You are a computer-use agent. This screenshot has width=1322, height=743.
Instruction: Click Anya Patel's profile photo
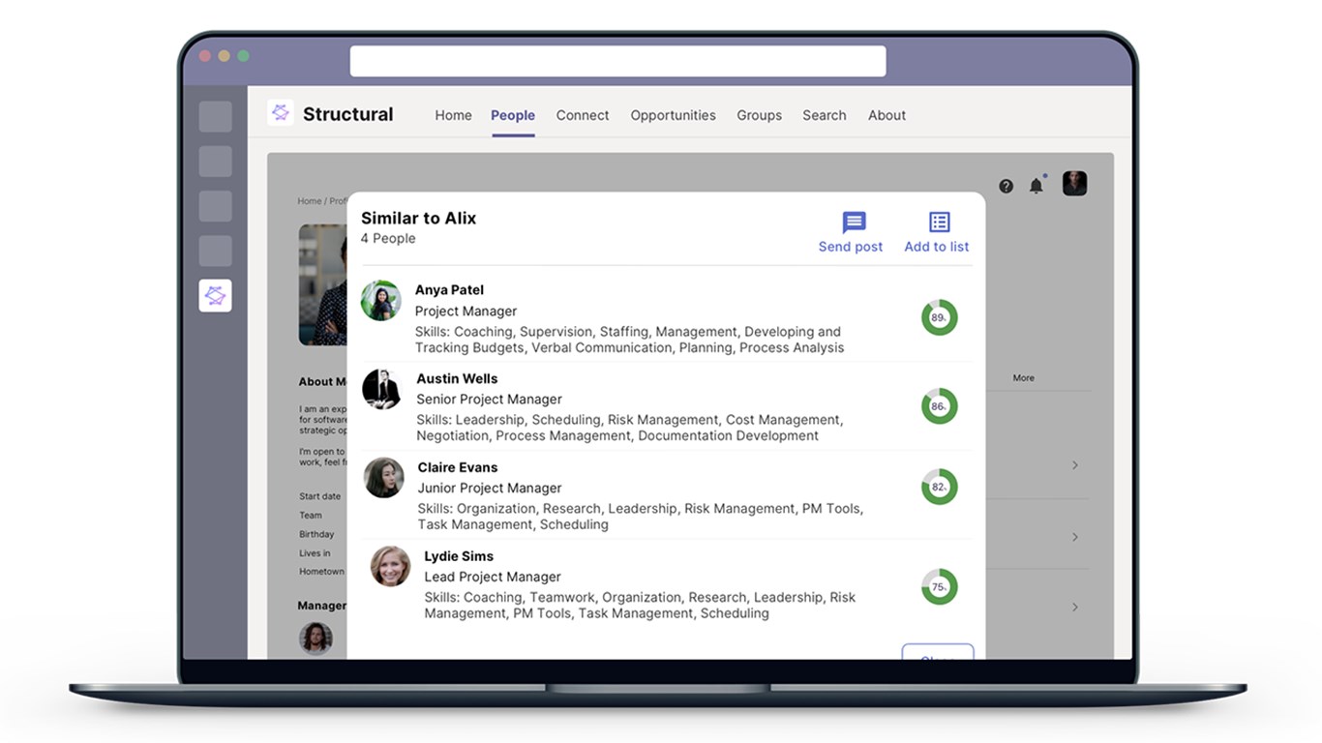(381, 301)
